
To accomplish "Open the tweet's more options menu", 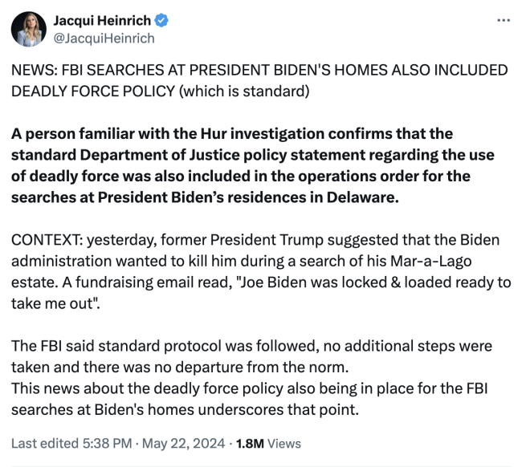I will 504,20.
